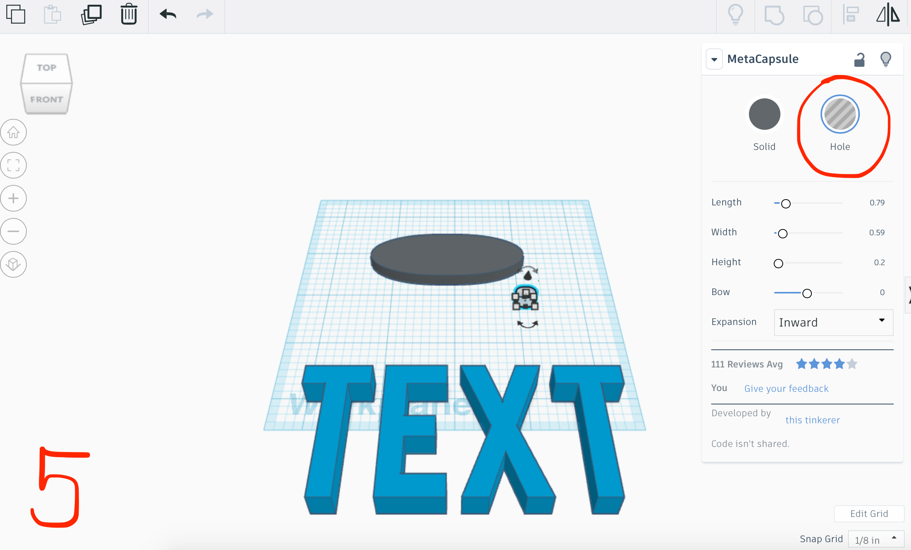This screenshot has height=550, width=911.
Task: Zoom in with the plus button
Action: [13, 198]
